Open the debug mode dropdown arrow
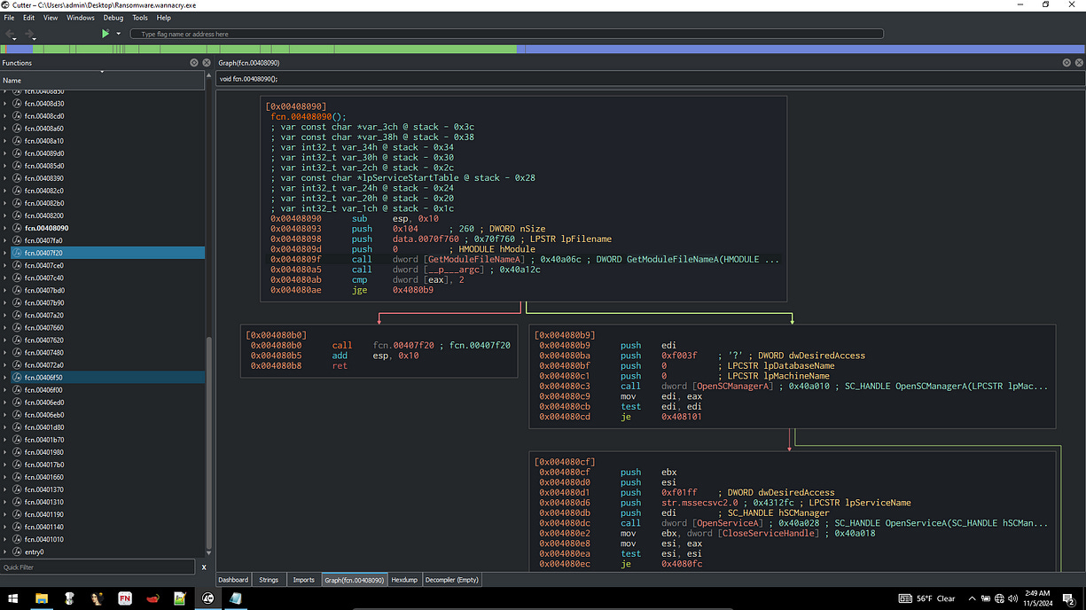The width and height of the screenshot is (1086, 610). point(117,35)
